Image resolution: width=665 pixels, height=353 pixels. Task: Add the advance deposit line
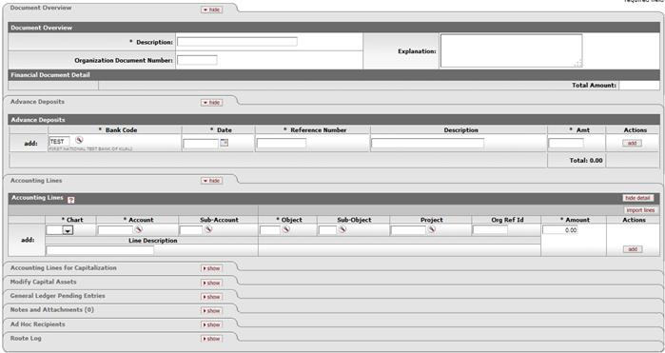click(x=632, y=144)
